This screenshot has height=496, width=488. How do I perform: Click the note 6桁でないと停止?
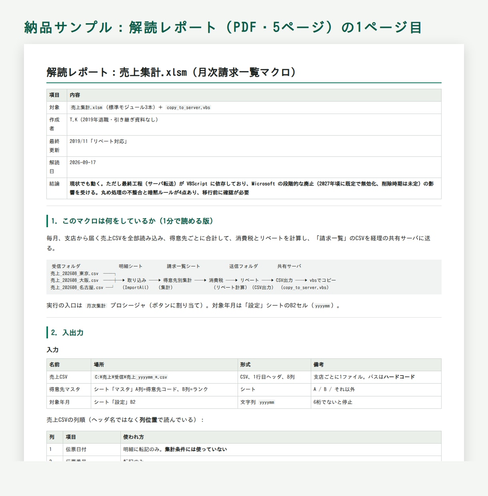(333, 402)
